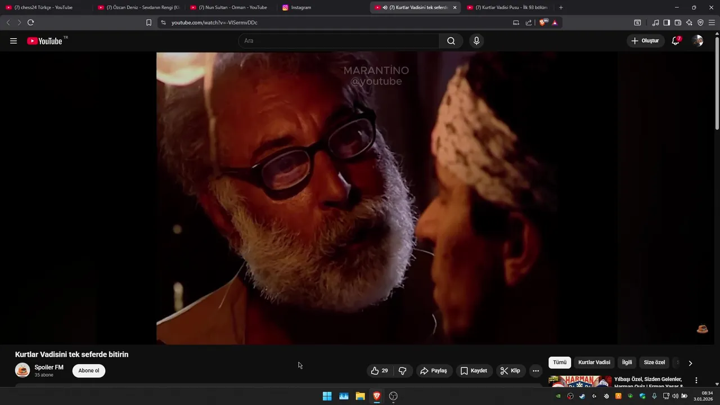
Task: Click the Paylaş share button
Action: [434, 371]
